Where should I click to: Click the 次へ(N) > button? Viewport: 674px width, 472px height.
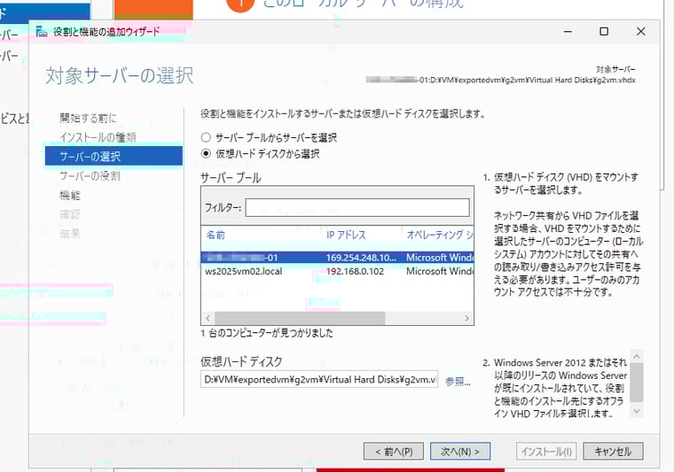(x=460, y=452)
